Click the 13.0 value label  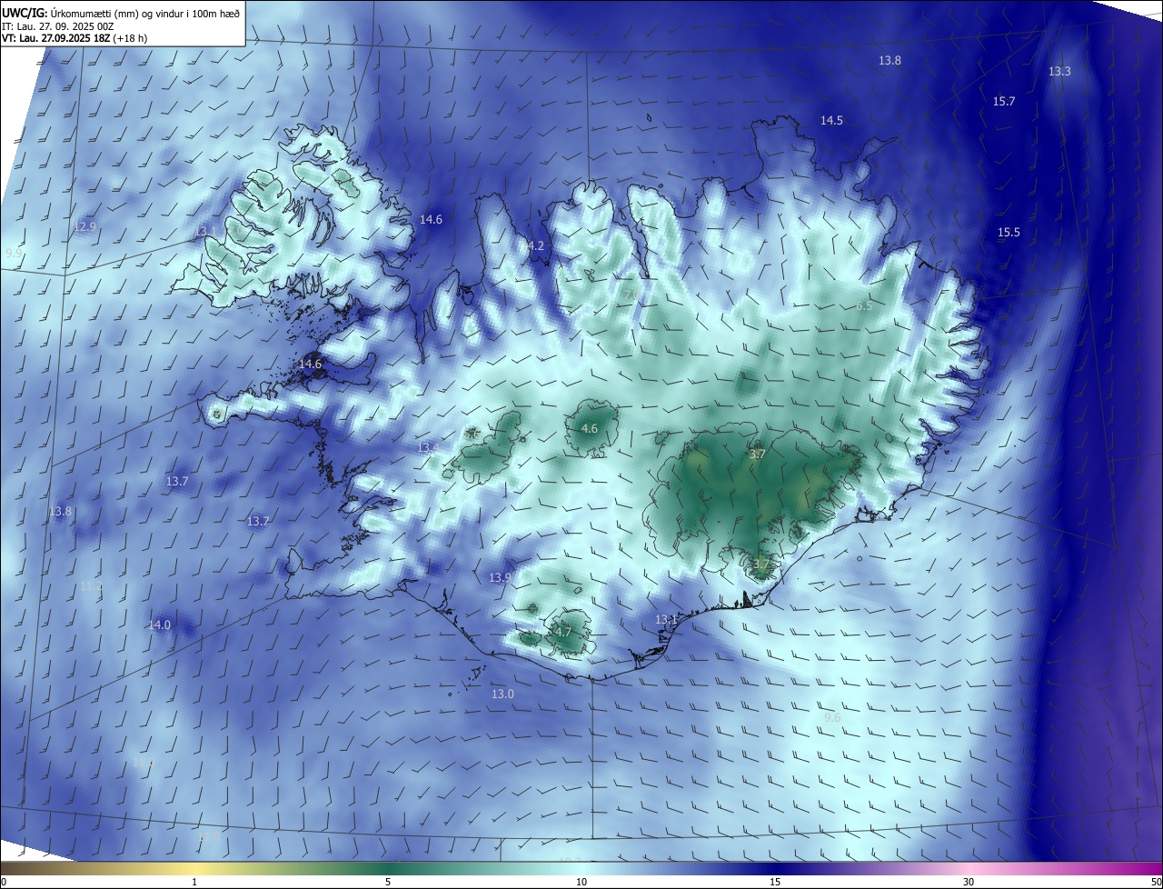(x=502, y=694)
